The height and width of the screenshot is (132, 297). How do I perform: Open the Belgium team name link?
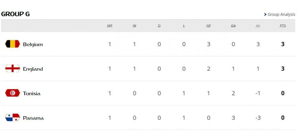point(33,44)
